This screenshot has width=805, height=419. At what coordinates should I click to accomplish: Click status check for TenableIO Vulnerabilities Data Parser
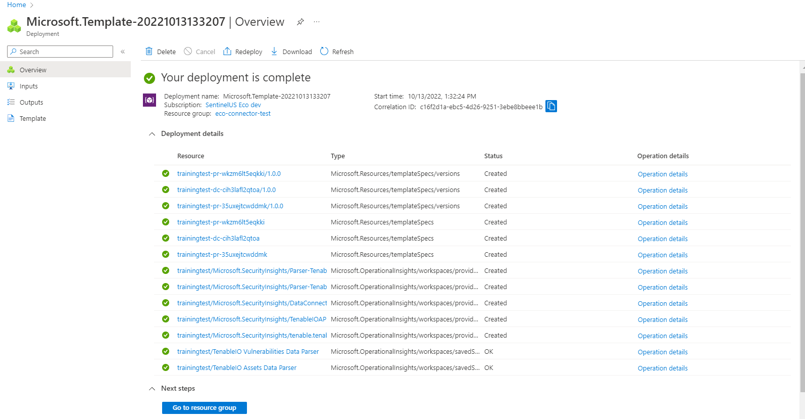[166, 351]
